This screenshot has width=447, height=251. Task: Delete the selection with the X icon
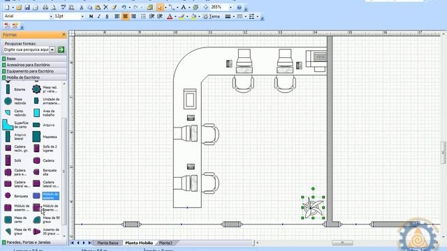coord(105,7)
